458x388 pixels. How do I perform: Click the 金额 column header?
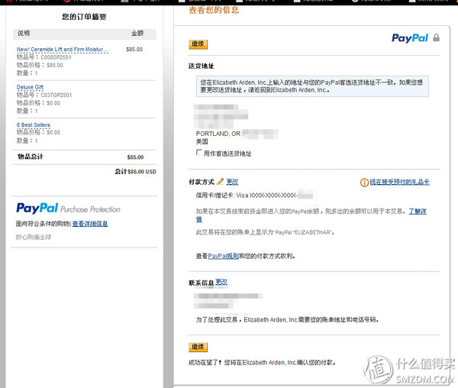[137, 34]
